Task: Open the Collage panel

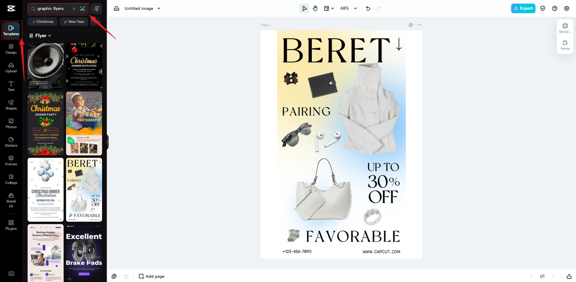Action: click(11, 179)
